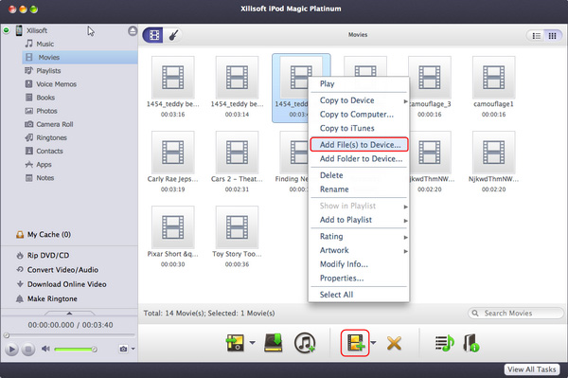Choose Rename in the context menu
Screen dimensions: 568x378
pyautogui.click(x=359, y=189)
